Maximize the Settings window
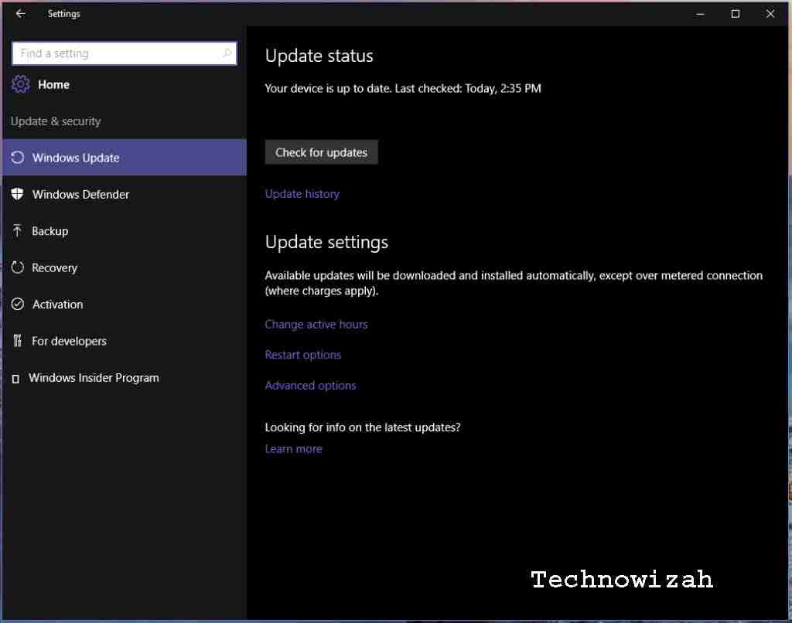Image resolution: width=792 pixels, height=623 pixels. (736, 14)
